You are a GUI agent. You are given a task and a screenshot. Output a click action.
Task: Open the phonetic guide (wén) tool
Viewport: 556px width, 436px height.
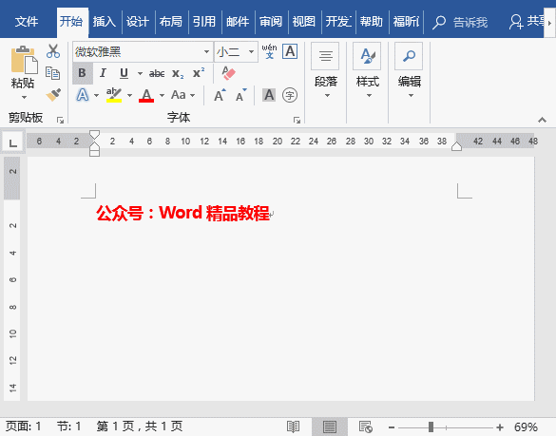270,51
